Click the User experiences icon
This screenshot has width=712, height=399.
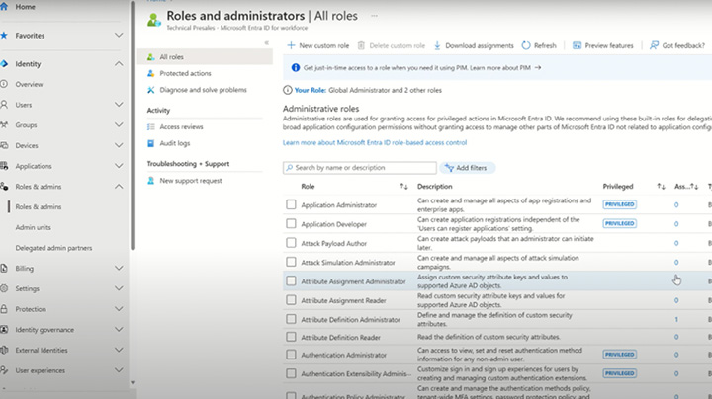pyautogui.click(x=4, y=370)
